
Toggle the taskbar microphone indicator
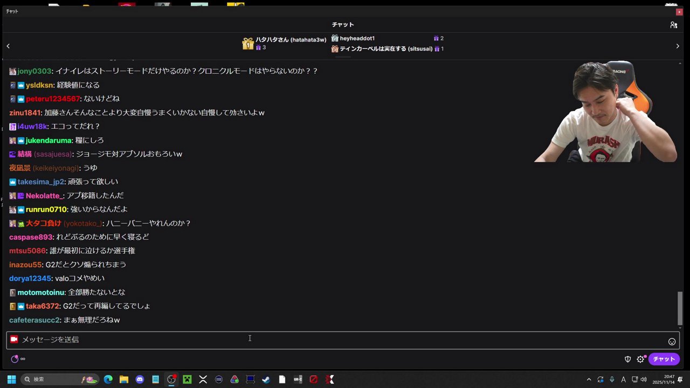[x=612, y=379]
